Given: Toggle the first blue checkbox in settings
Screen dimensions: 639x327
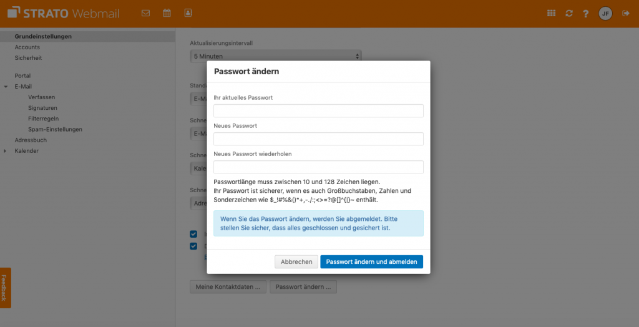Looking at the screenshot, I should [193, 234].
